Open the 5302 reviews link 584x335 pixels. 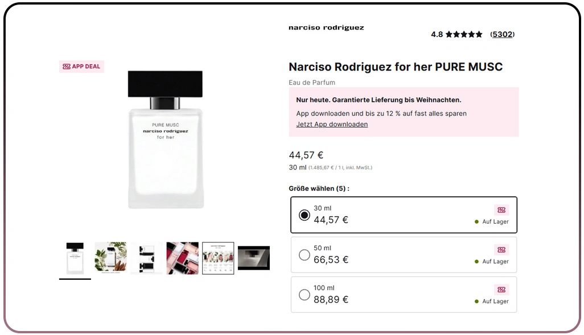tap(502, 34)
